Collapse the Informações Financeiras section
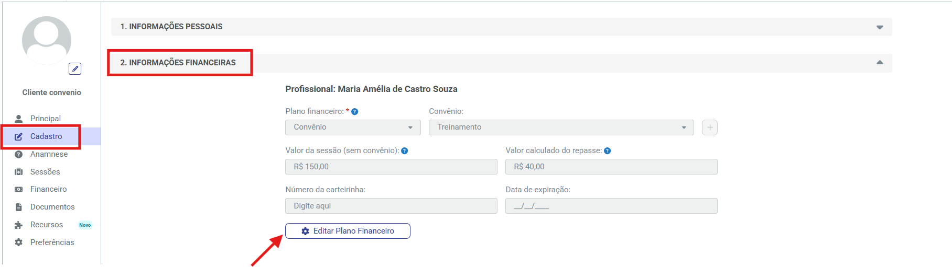The image size is (952, 267). (501, 63)
